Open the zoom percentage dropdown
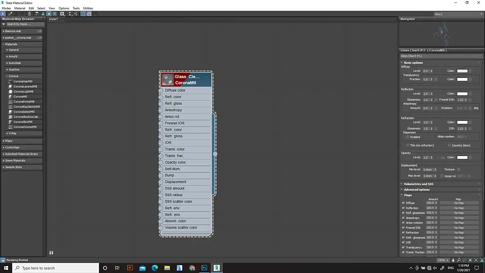The width and height of the screenshot is (485, 273). pos(443,260)
